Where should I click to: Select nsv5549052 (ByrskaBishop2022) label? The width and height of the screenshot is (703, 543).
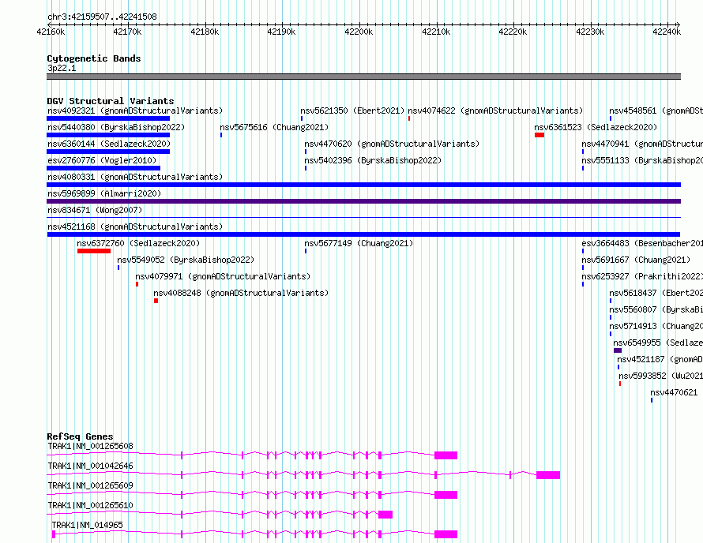point(186,260)
